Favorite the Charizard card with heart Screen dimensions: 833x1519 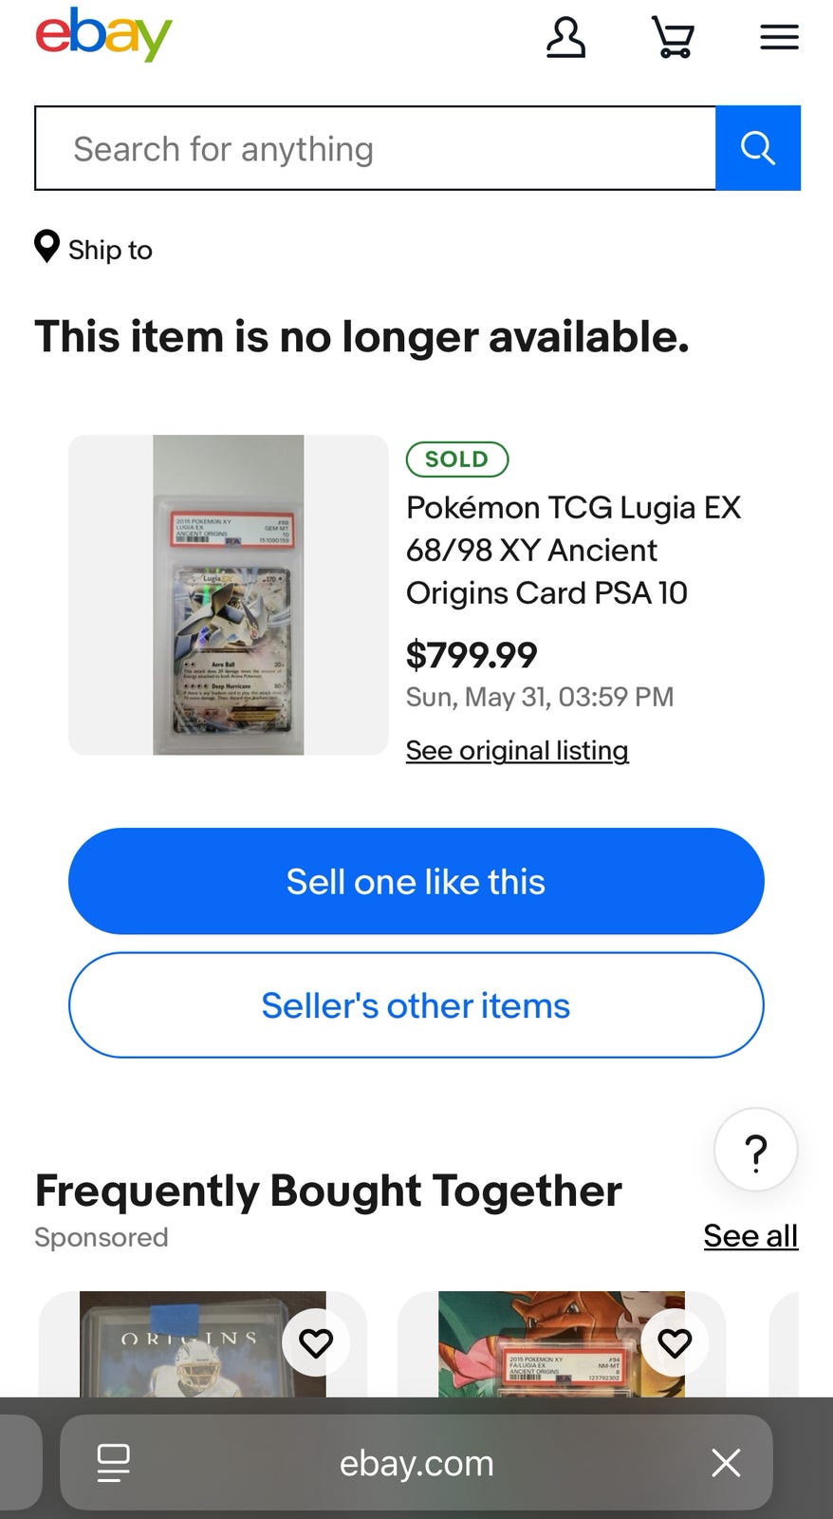(675, 1342)
